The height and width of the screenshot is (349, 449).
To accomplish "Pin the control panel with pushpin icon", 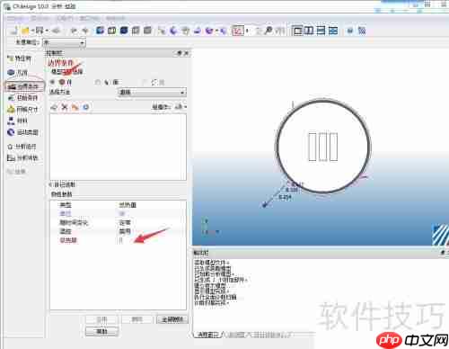I will pyautogui.click(x=179, y=53).
